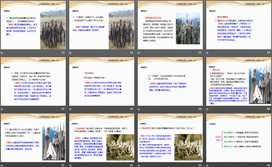Play the animation star under slide 22
This screenshot has width=272, height=167.
click(x=70, y=165)
